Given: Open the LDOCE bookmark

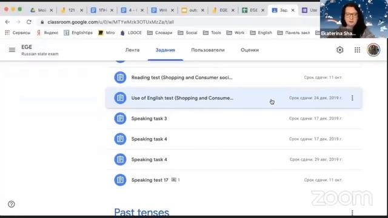Looking at the screenshot, I should pos(131,33).
